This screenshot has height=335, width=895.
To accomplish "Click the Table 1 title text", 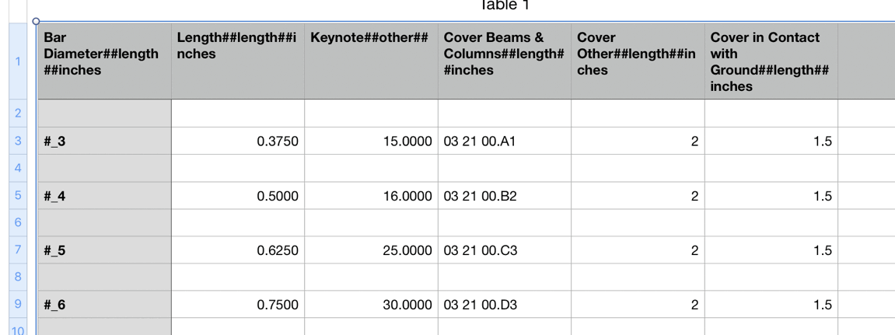I will 505,5.
